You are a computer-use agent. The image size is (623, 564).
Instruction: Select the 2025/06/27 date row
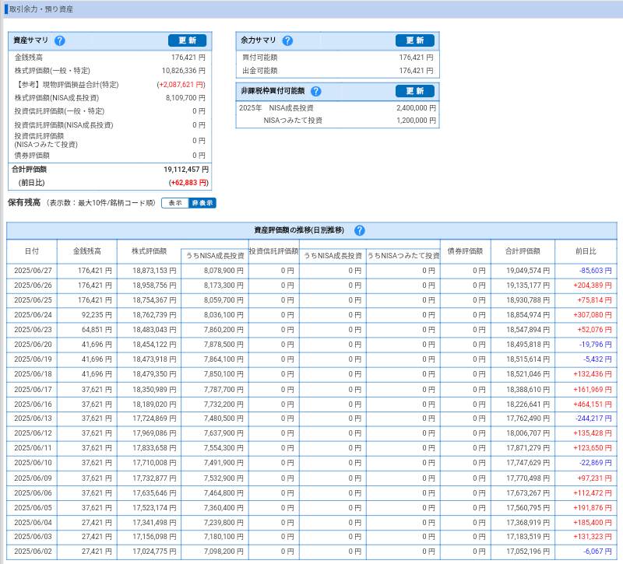click(33, 271)
